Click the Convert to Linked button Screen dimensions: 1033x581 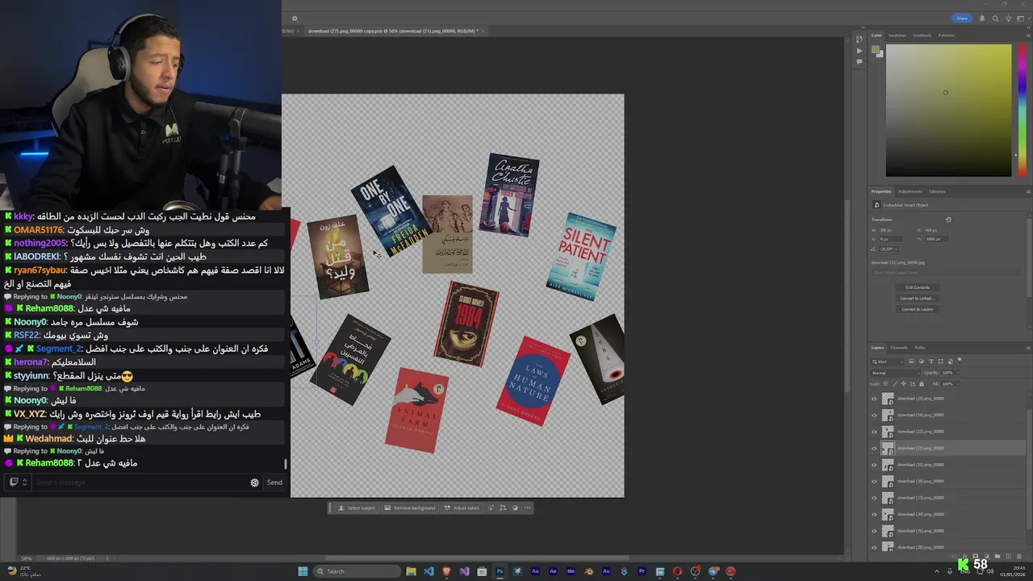click(x=918, y=299)
